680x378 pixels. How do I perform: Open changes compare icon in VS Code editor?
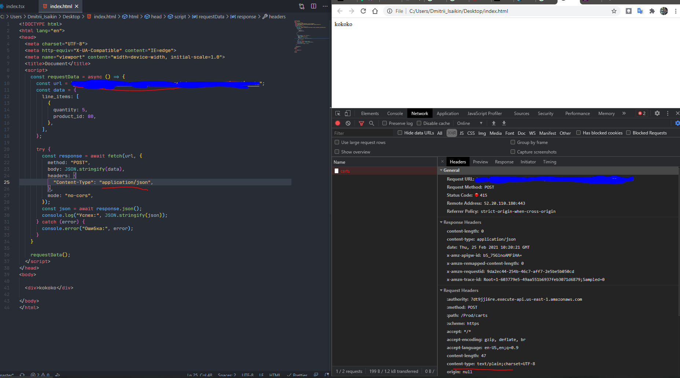[302, 6]
